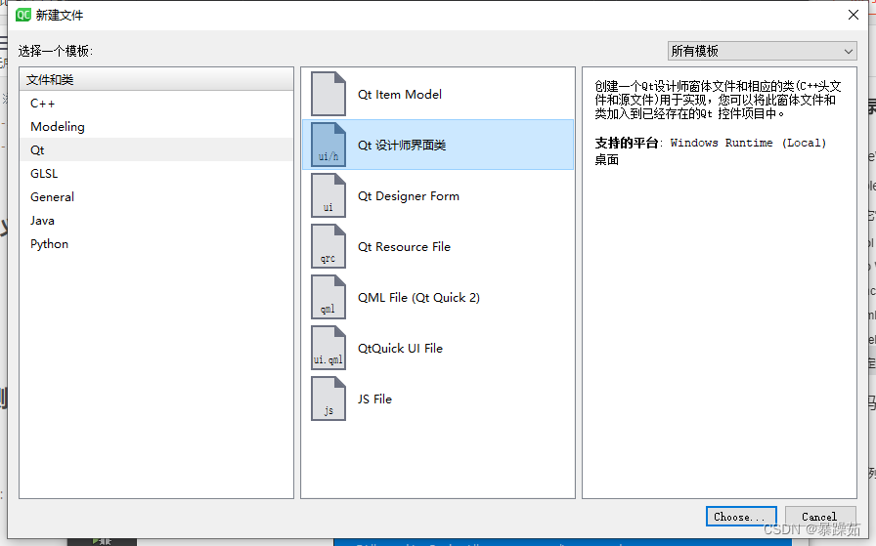The height and width of the screenshot is (546, 876).
Task: Select the Qt Item Model file icon
Action: click(328, 94)
